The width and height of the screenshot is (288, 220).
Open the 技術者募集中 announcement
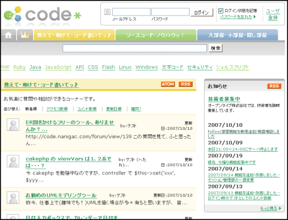tap(224, 99)
